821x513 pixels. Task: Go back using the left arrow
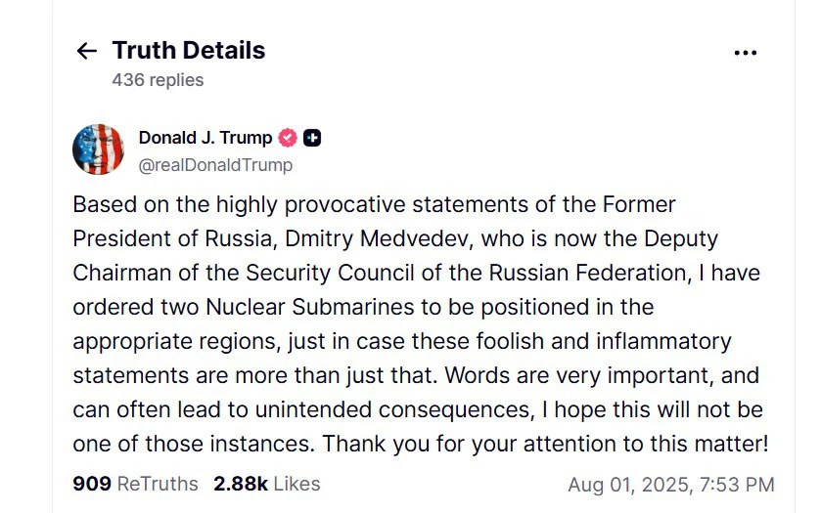click(x=86, y=51)
